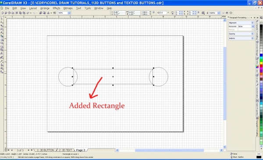Screen dimensions: 263x160
Task: Collapse Paragraph Formatting docker with arrow
Action: click(251, 18)
